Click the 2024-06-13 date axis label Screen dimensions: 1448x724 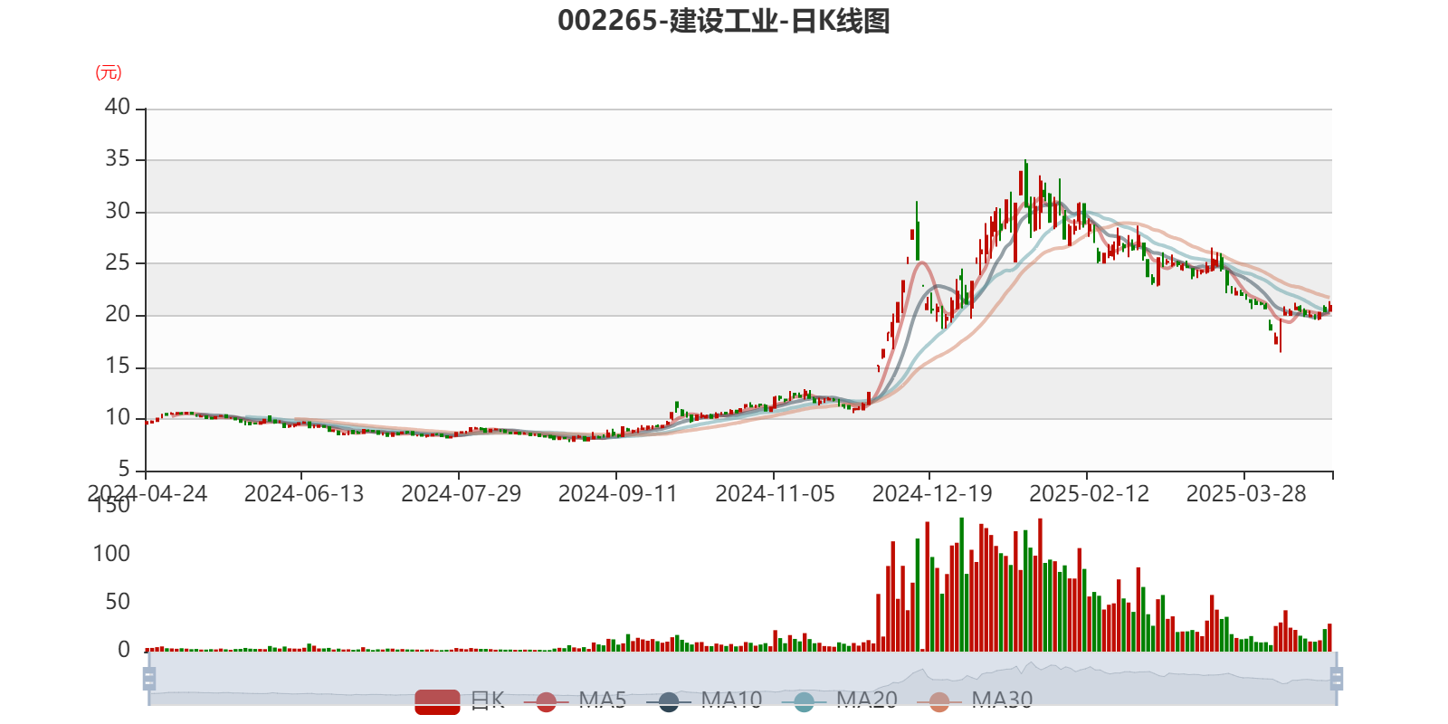(x=304, y=494)
